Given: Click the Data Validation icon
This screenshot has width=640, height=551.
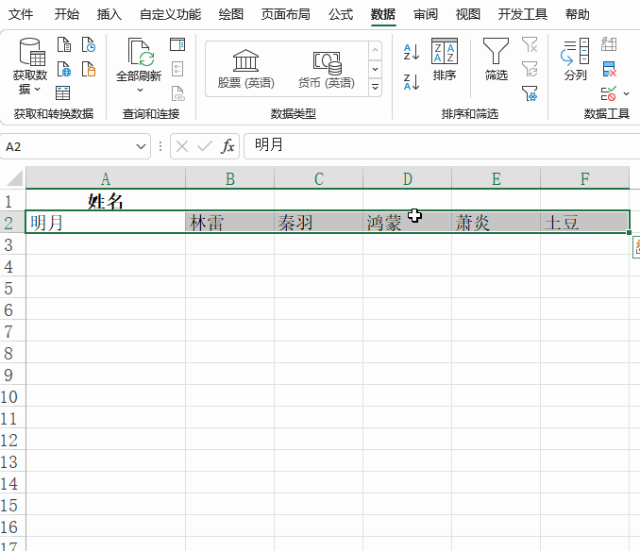Looking at the screenshot, I should tap(608, 93).
